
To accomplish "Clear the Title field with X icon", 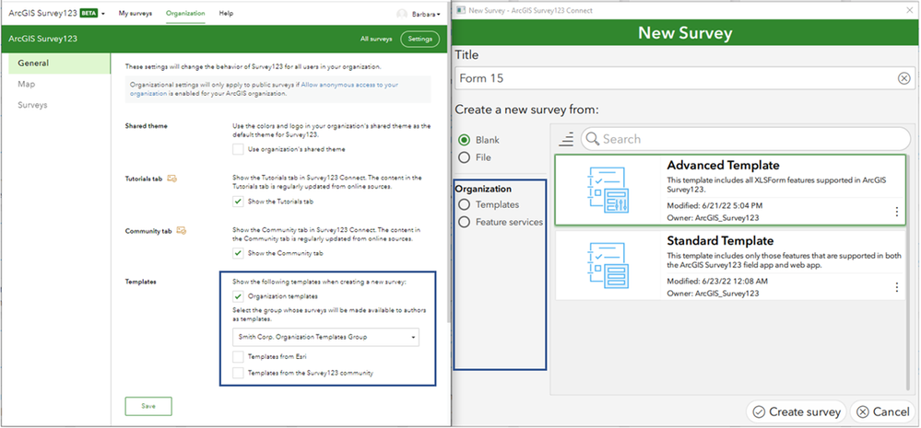I will [904, 78].
